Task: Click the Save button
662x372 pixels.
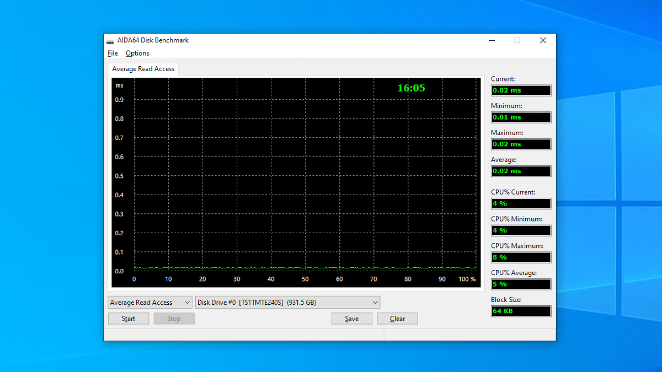Action: coord(352,319)
